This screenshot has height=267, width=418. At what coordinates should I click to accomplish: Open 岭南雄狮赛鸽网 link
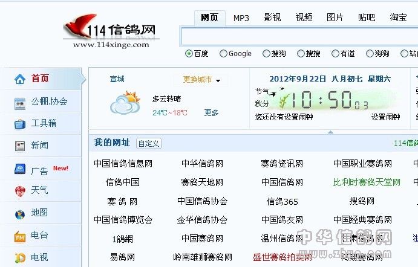point(203,257)
